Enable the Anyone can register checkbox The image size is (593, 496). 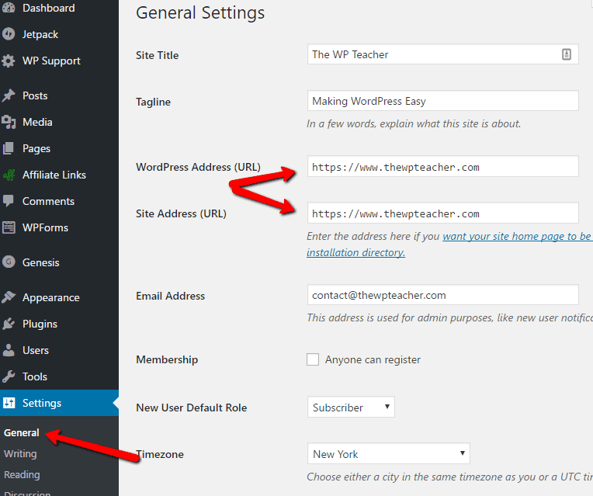313,359
